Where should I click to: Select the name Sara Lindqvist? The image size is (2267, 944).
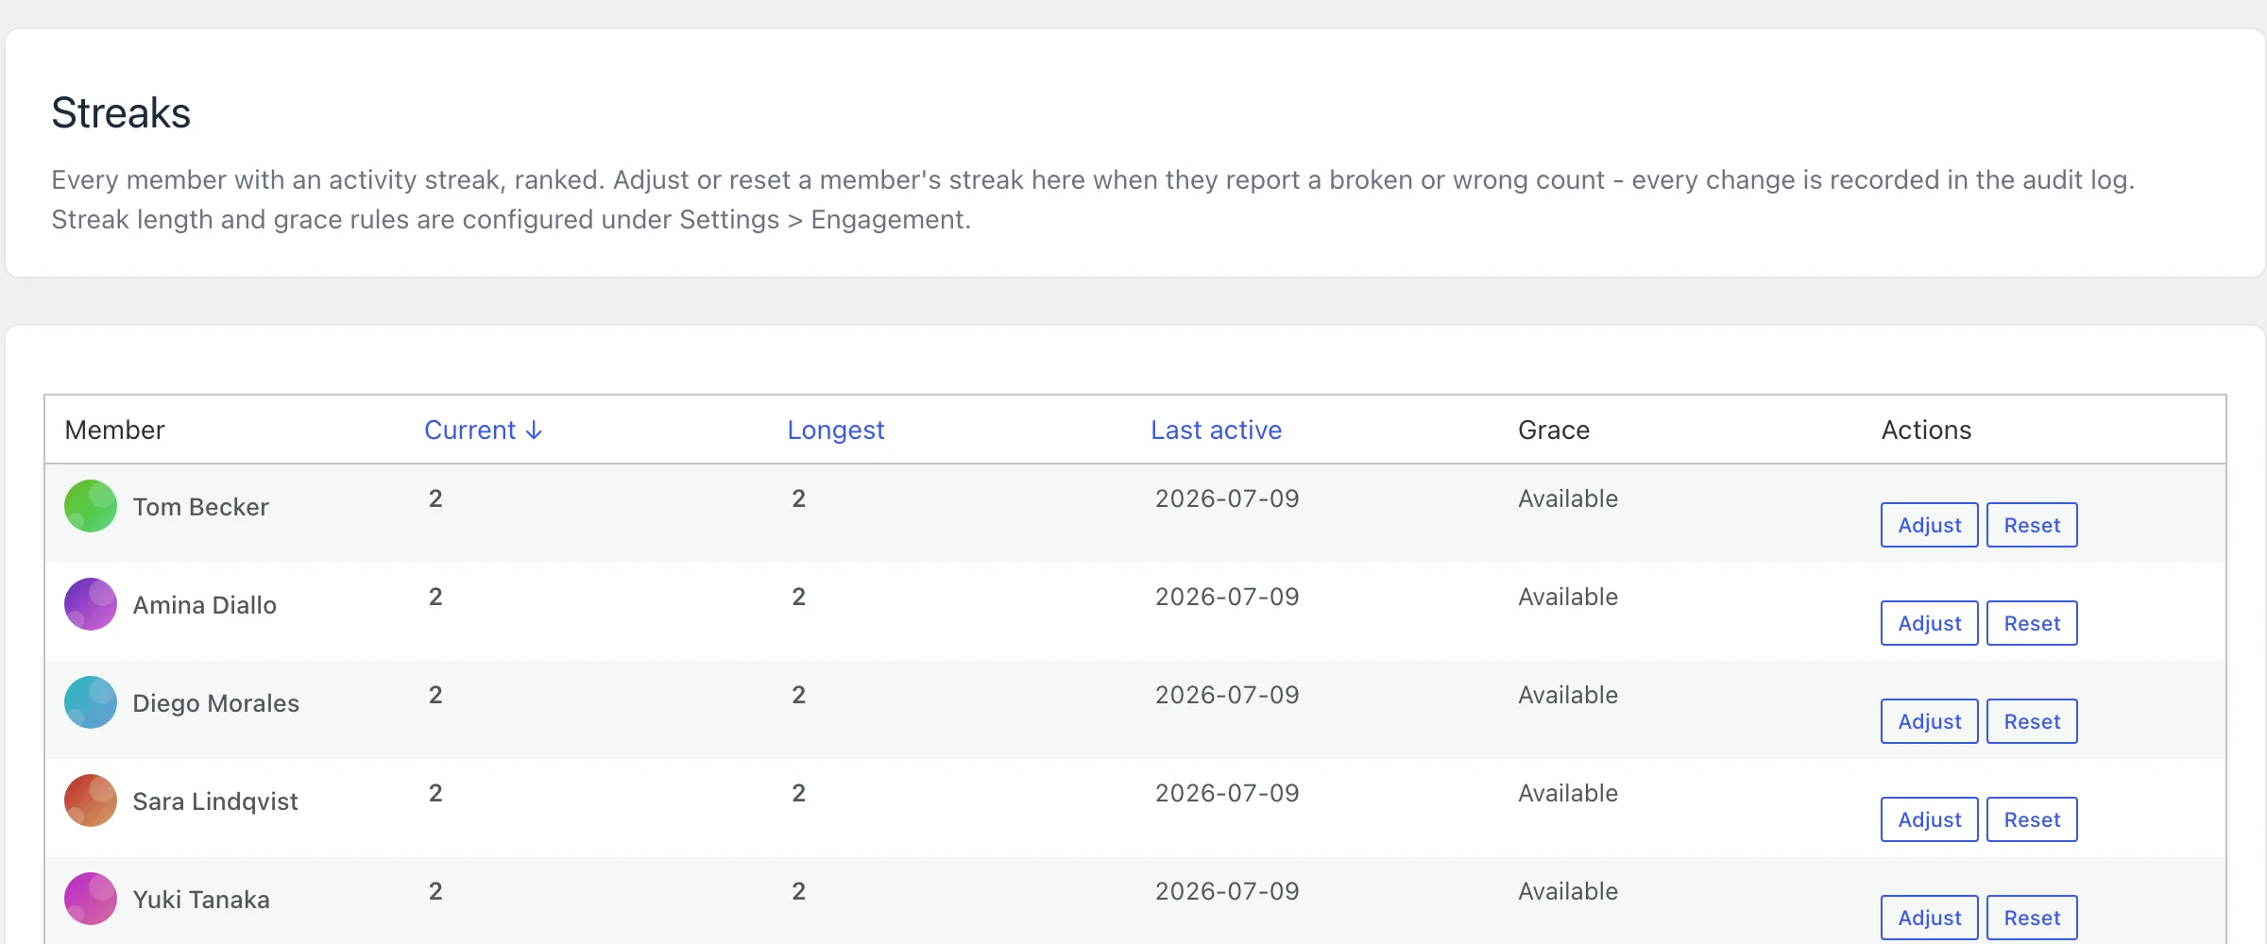215,801
